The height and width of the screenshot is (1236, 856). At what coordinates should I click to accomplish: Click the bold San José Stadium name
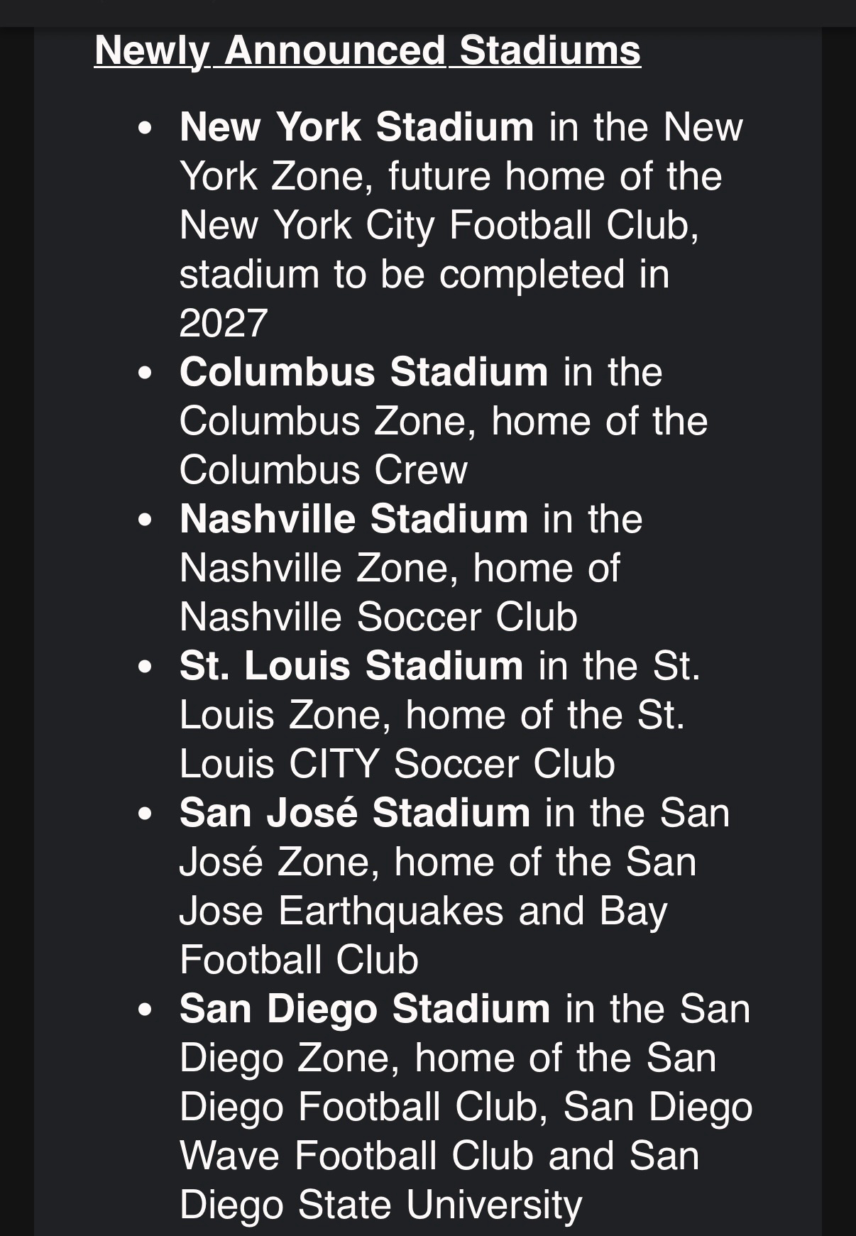point(354,813)
